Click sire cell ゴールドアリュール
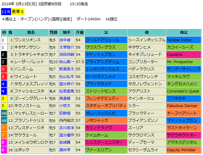Image resolution: width=203 pixels, height=155 pixels. (x=106, y=40)
